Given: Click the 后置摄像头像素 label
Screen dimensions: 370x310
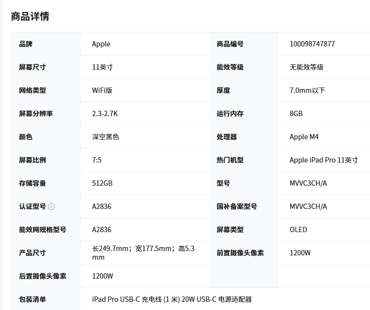Looking at the screenshot, I should click(43, 276).
